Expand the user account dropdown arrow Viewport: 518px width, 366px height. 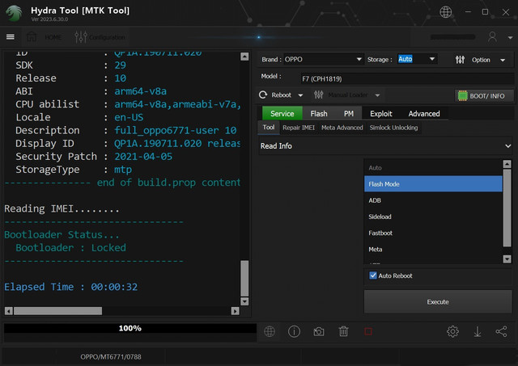pos(510,38)
